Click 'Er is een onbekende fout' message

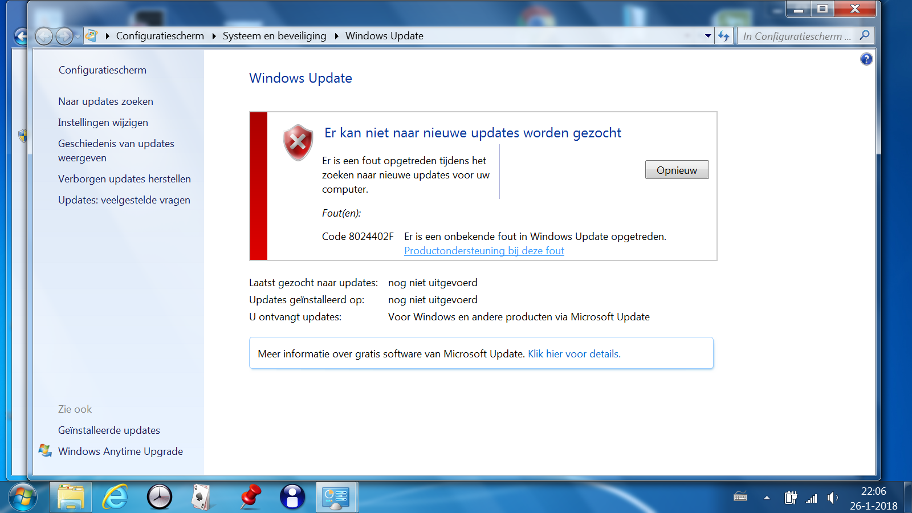click(x=535, y=237)
